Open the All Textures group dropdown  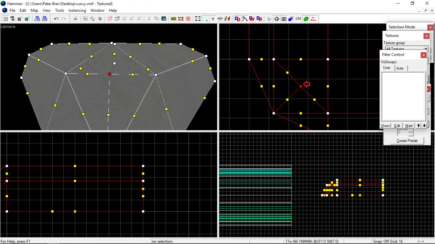click(426, 49)
